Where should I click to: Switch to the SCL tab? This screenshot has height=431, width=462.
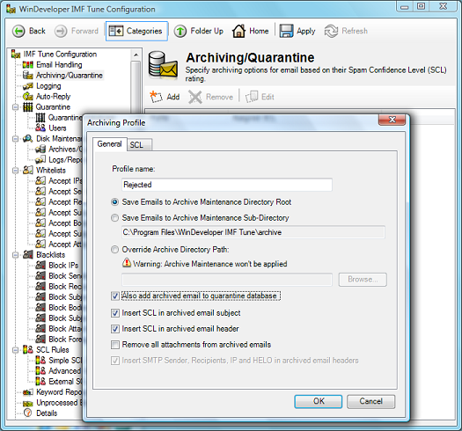point(140,145)
